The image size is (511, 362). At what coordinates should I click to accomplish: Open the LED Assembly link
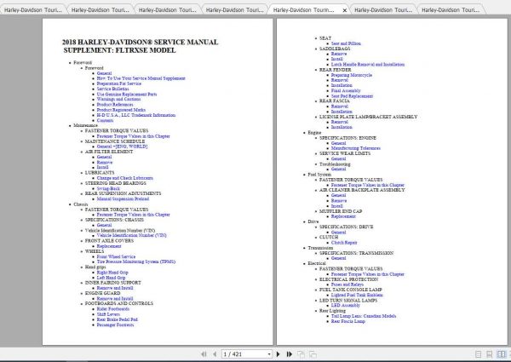click(x=346, y=305)
